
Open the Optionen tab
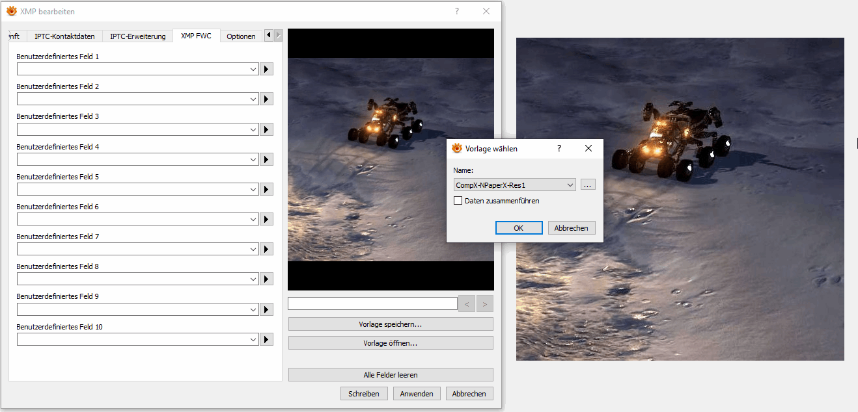click(241, 36)
